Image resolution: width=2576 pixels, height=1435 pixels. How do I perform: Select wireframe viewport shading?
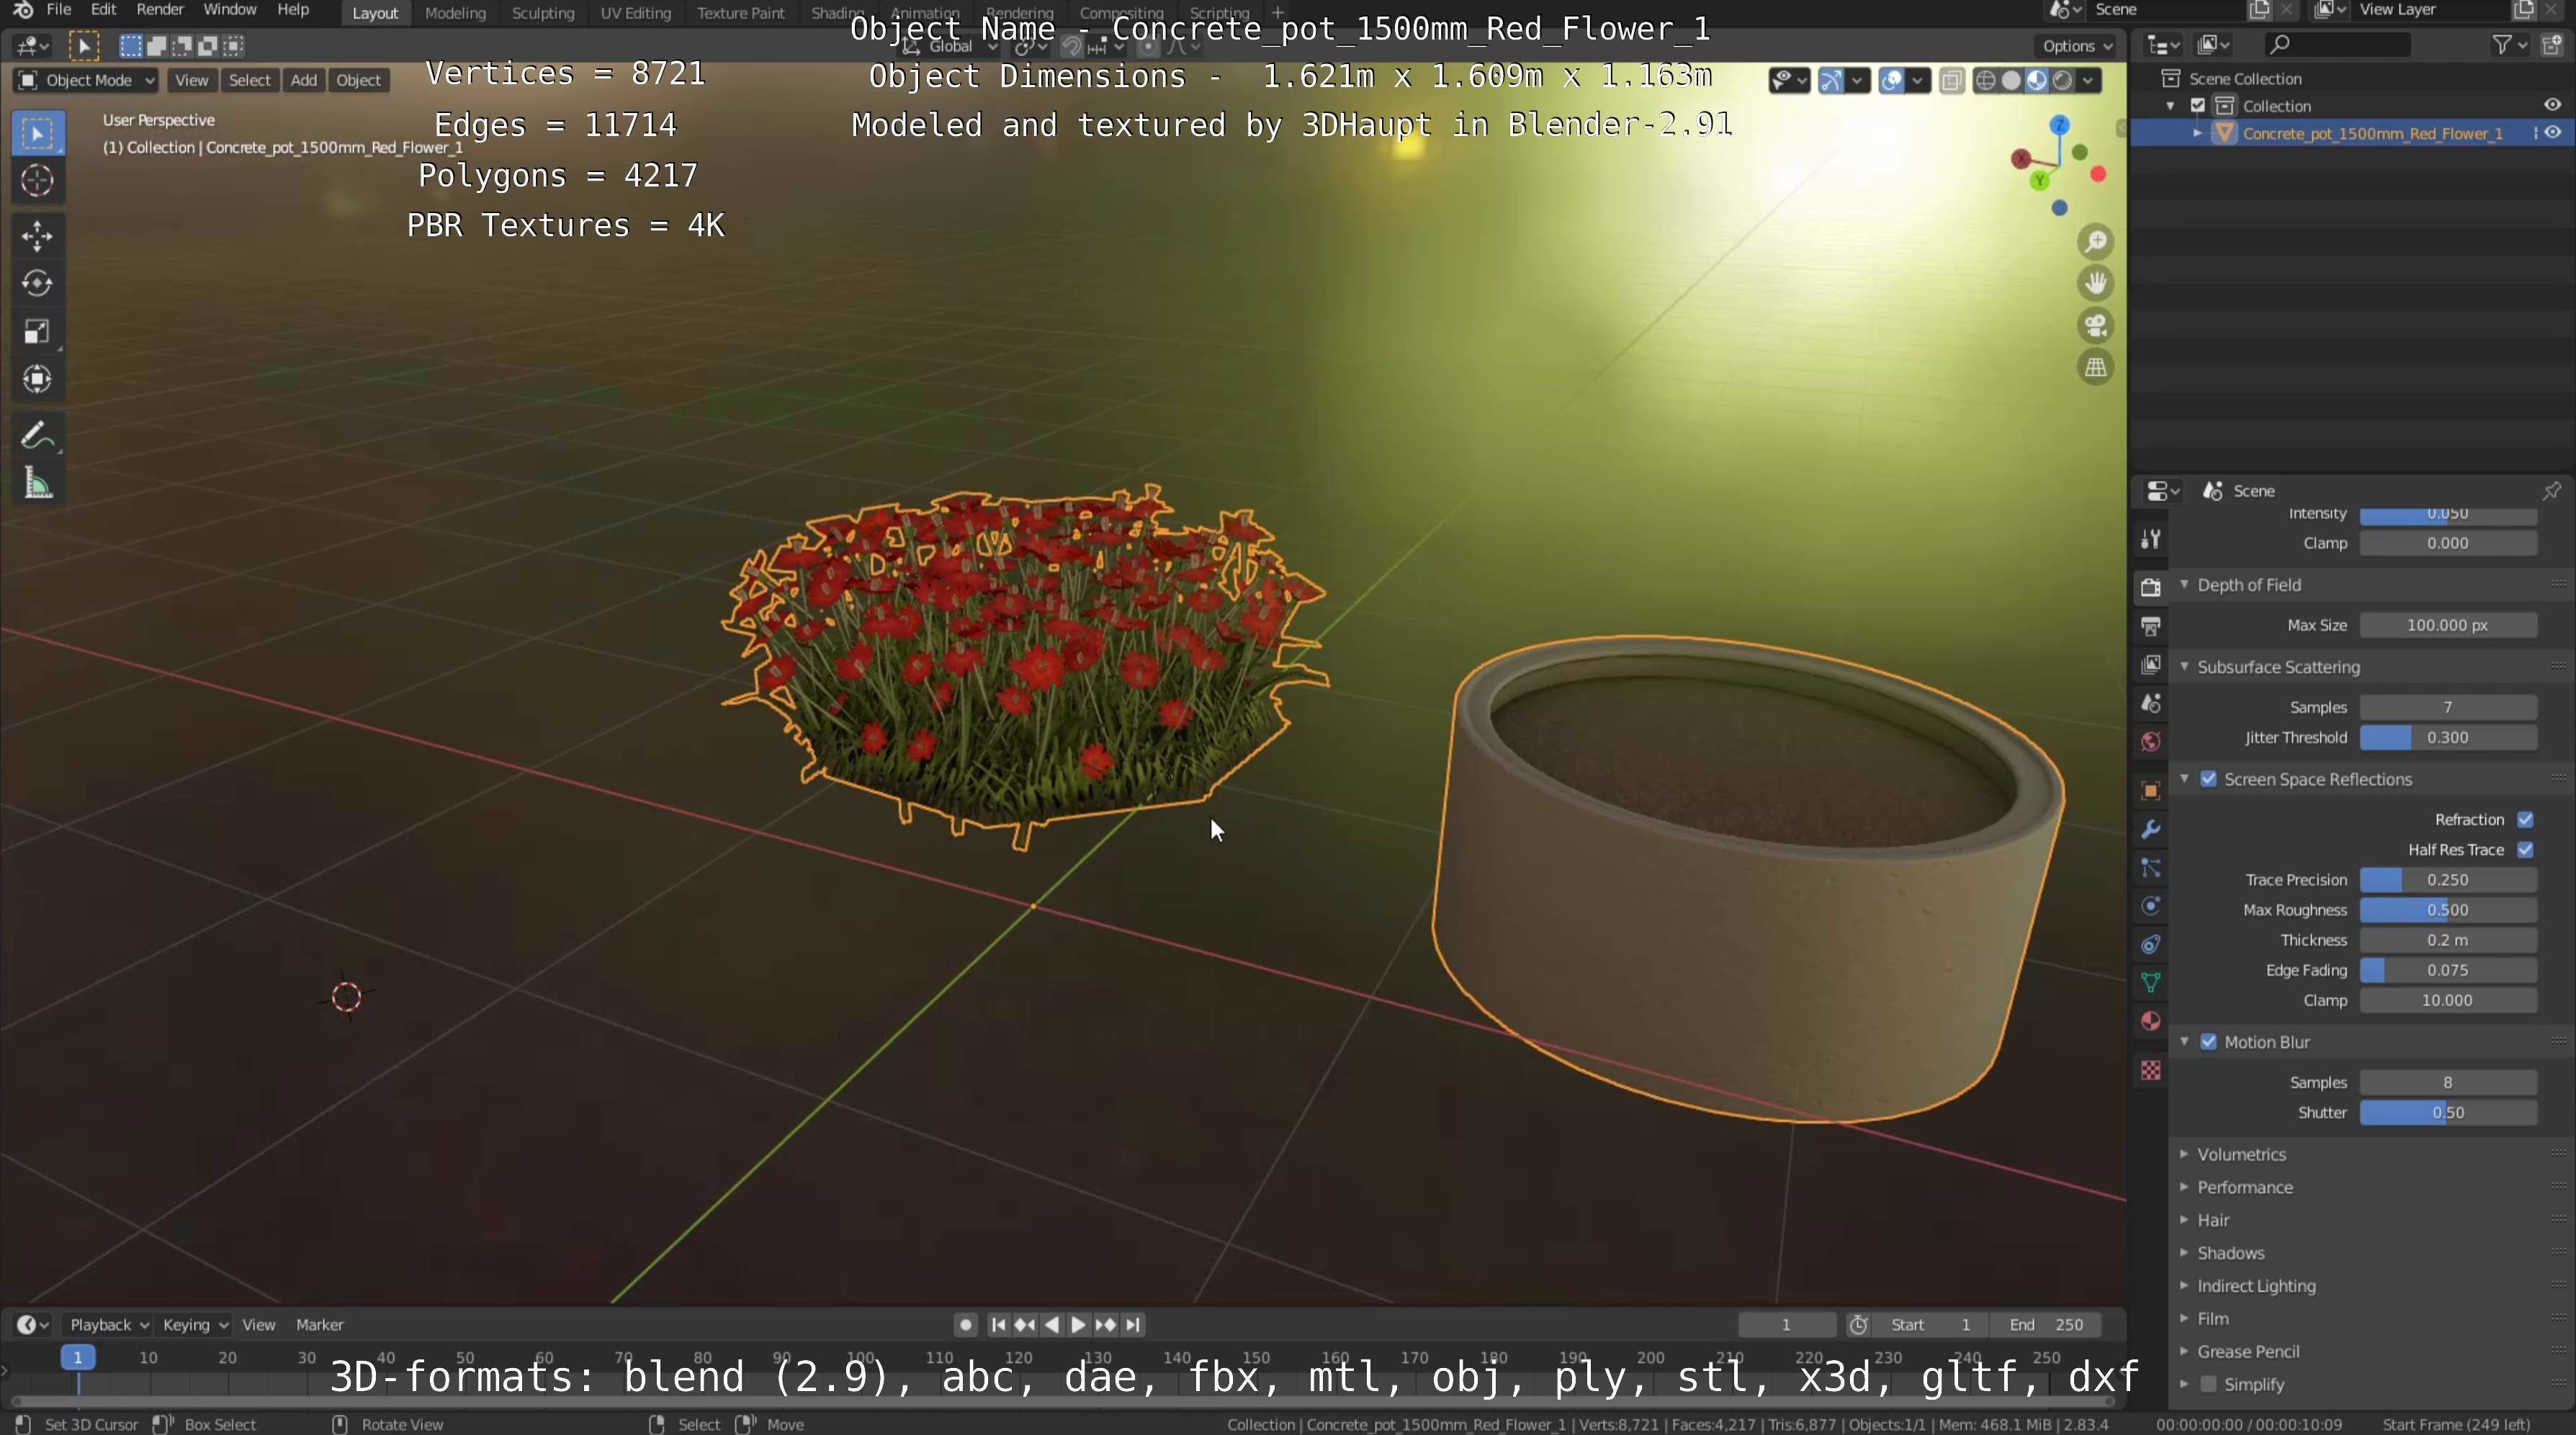1986,81
